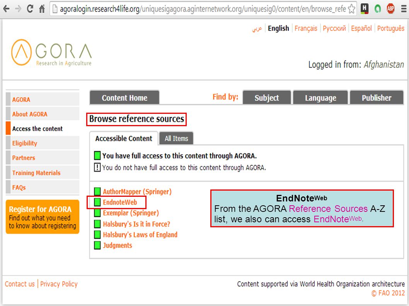Click © FAO 2012 footer text

coord(388,293)
